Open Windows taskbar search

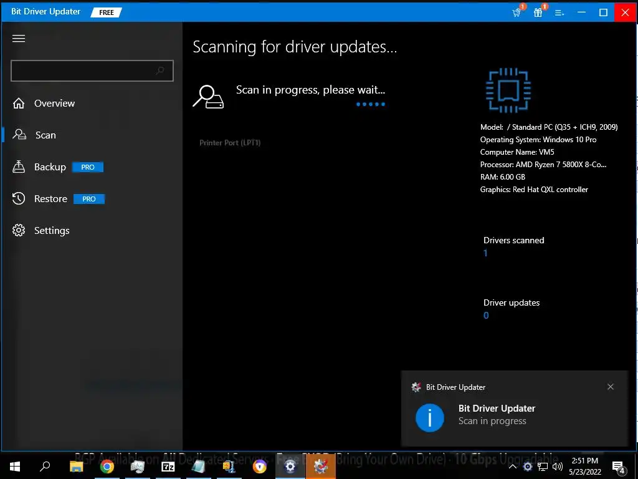(x=45, y=467)
